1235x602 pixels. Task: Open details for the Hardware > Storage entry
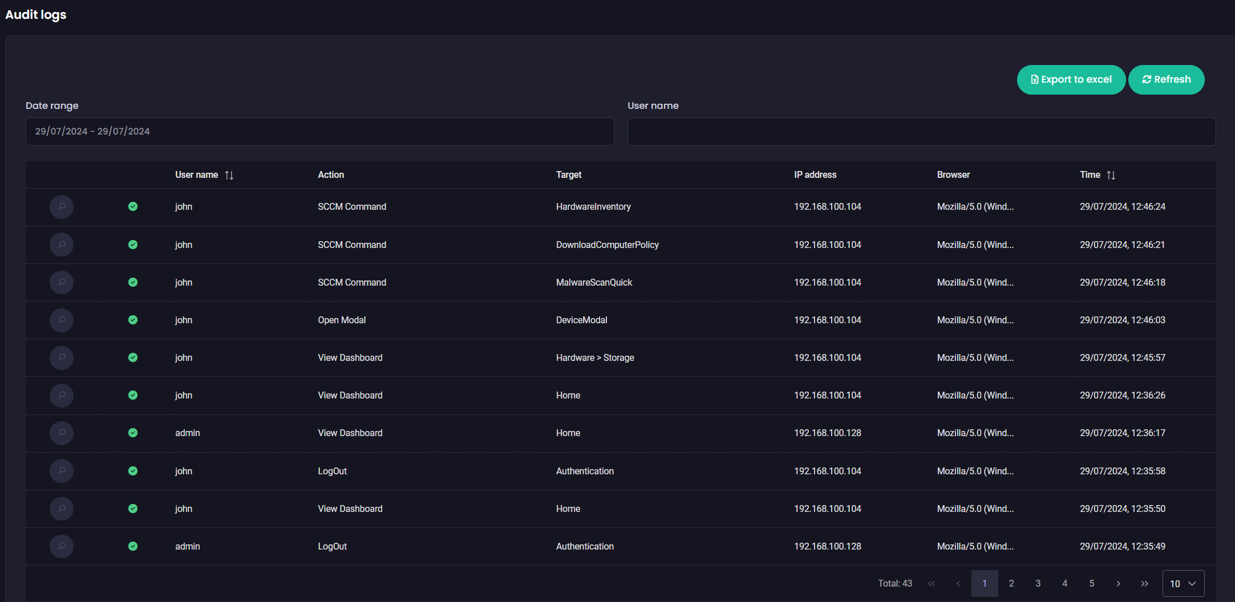[x=62, y=357]
